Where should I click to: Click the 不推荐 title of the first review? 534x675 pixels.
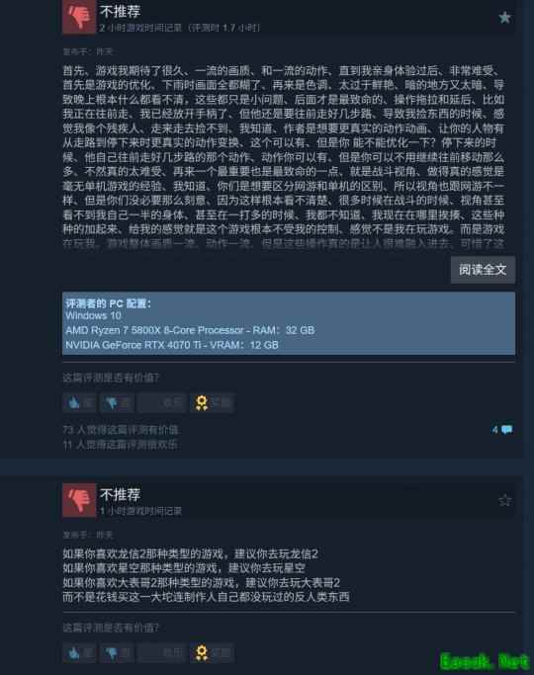tap(121, 11)
